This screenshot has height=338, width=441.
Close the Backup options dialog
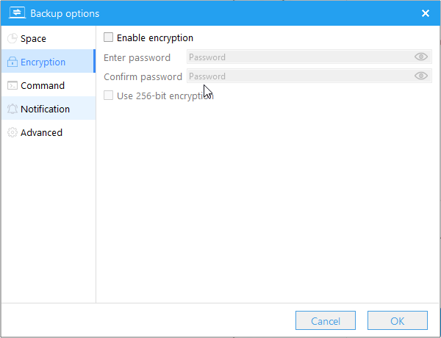[426, 13]
